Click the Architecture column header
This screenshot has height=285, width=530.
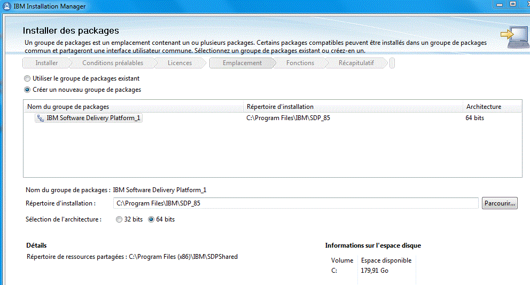pos(492,107)
